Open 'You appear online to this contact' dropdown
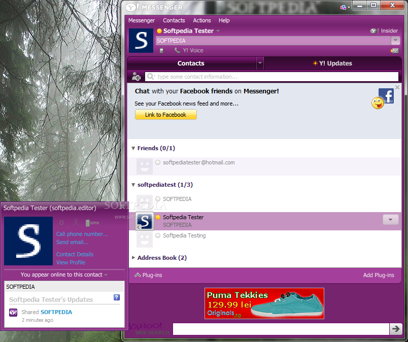 pyautogui.click(x=106, y=275)
